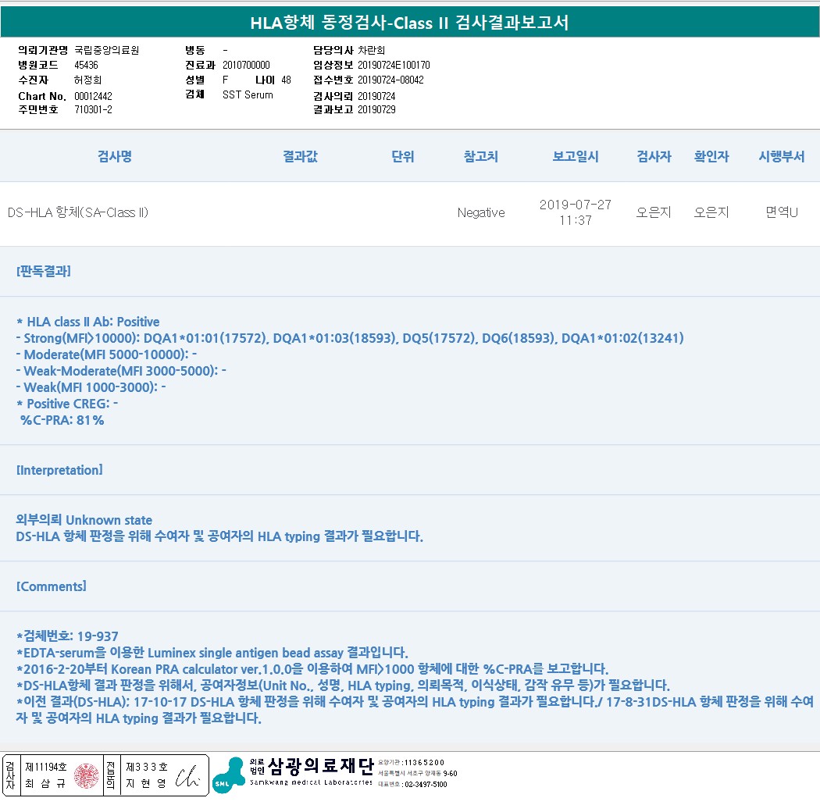The height and width of the screenshot is (805, 820).
Task: Click the 참고치 column header
Action: pos(480,156)
